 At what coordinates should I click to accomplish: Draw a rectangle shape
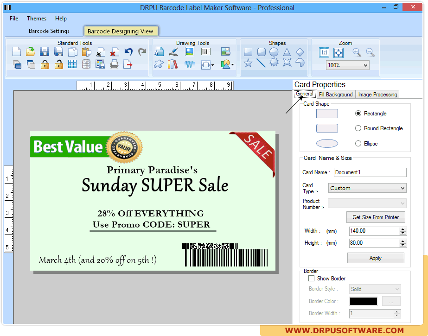click(248, 52)
